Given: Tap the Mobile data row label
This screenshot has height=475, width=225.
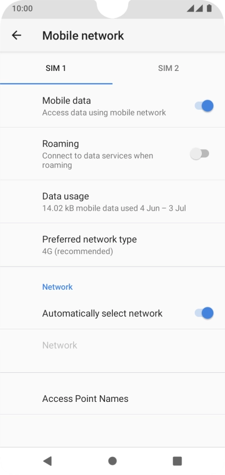Looking at the screenshot, I should coord(67,100).
